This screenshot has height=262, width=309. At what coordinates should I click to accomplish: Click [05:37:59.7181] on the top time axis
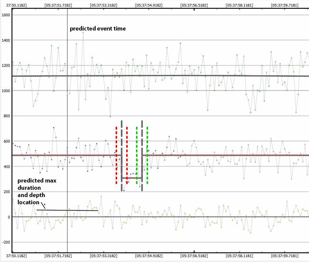[x=285, y=5]
